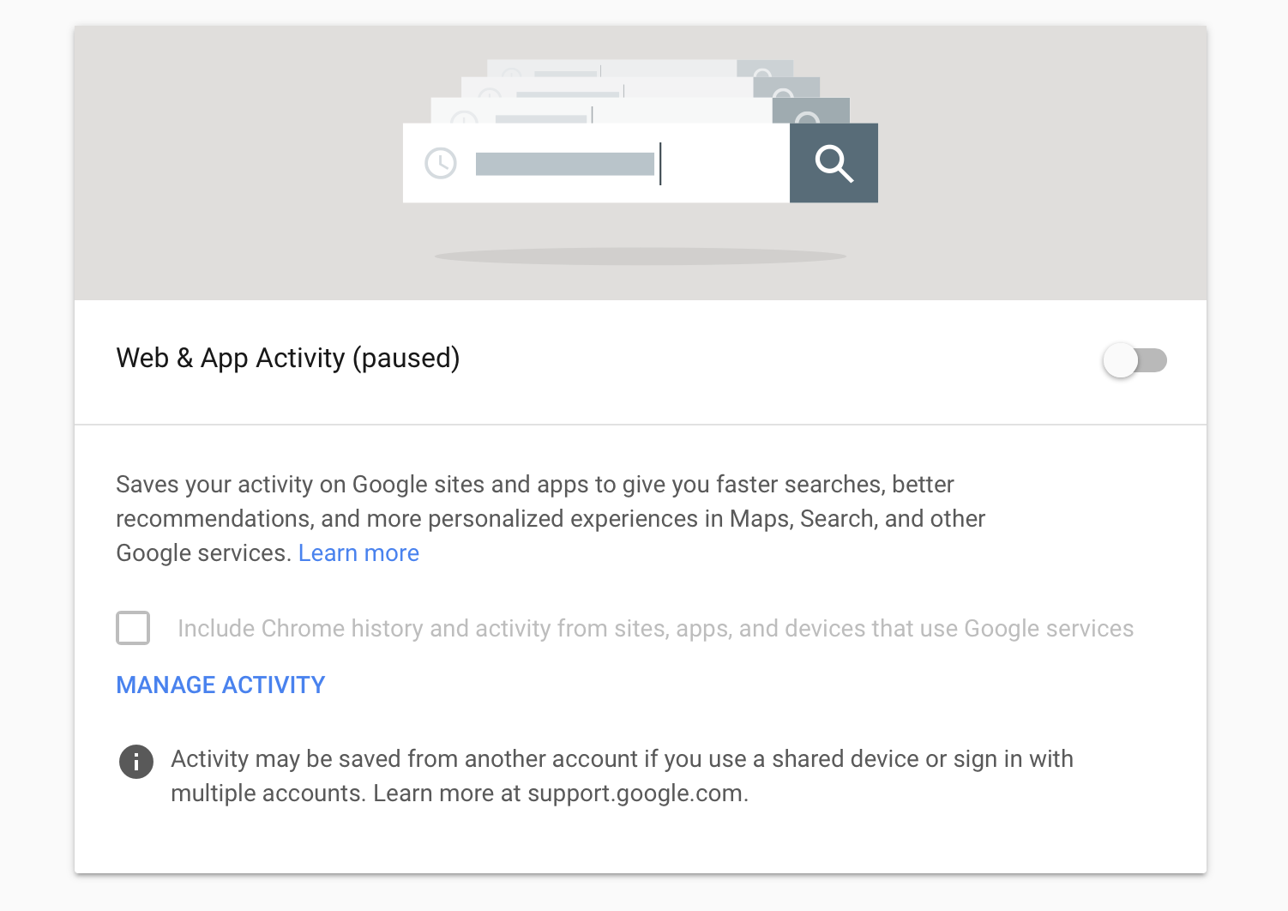
Task: Click the oval shadow under the search illustration
Action: [640, 256]
